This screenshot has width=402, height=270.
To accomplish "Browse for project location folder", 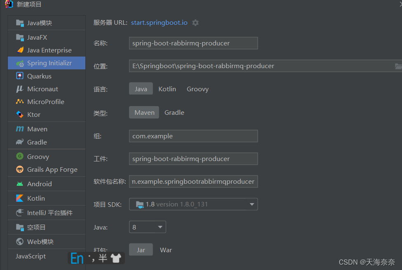I will (398, 66).
